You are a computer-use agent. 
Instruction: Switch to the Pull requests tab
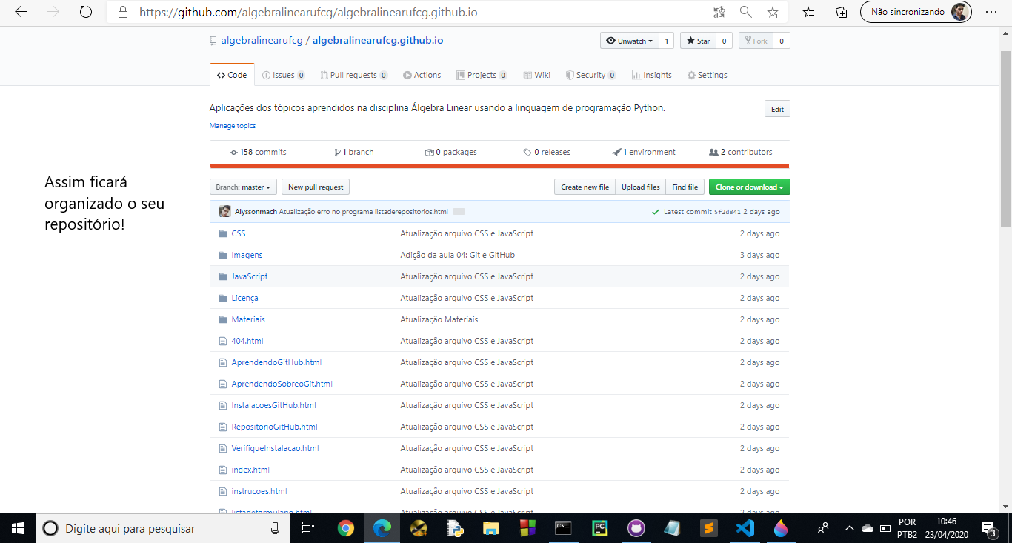pos(353,75)
